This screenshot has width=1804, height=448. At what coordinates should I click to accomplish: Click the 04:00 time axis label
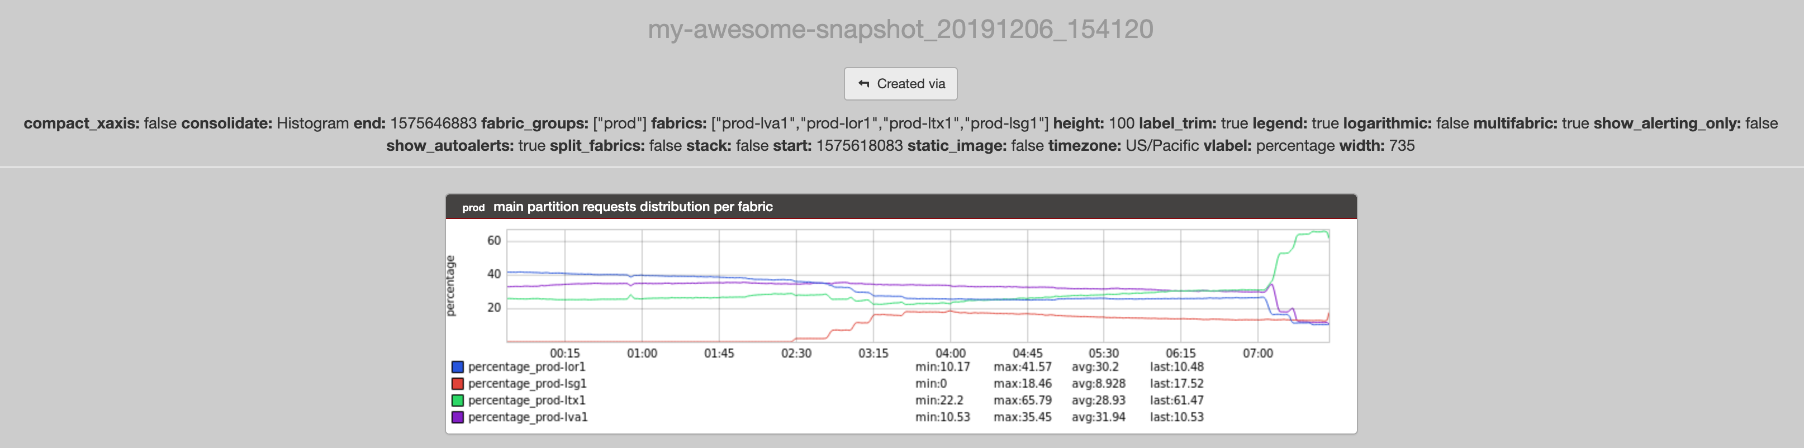(x=950, y=354)
